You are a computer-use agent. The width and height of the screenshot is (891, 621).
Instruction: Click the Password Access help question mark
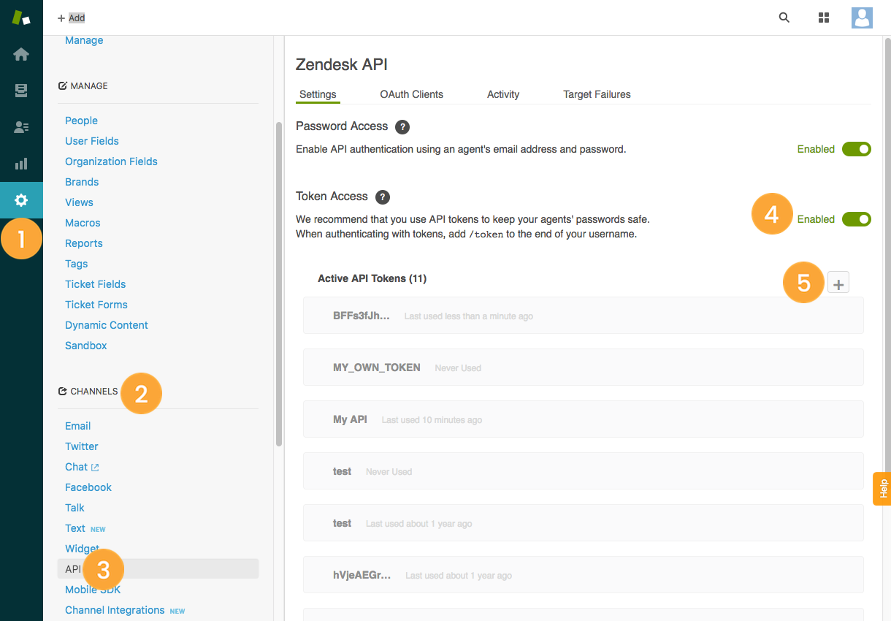click(402, 126)
